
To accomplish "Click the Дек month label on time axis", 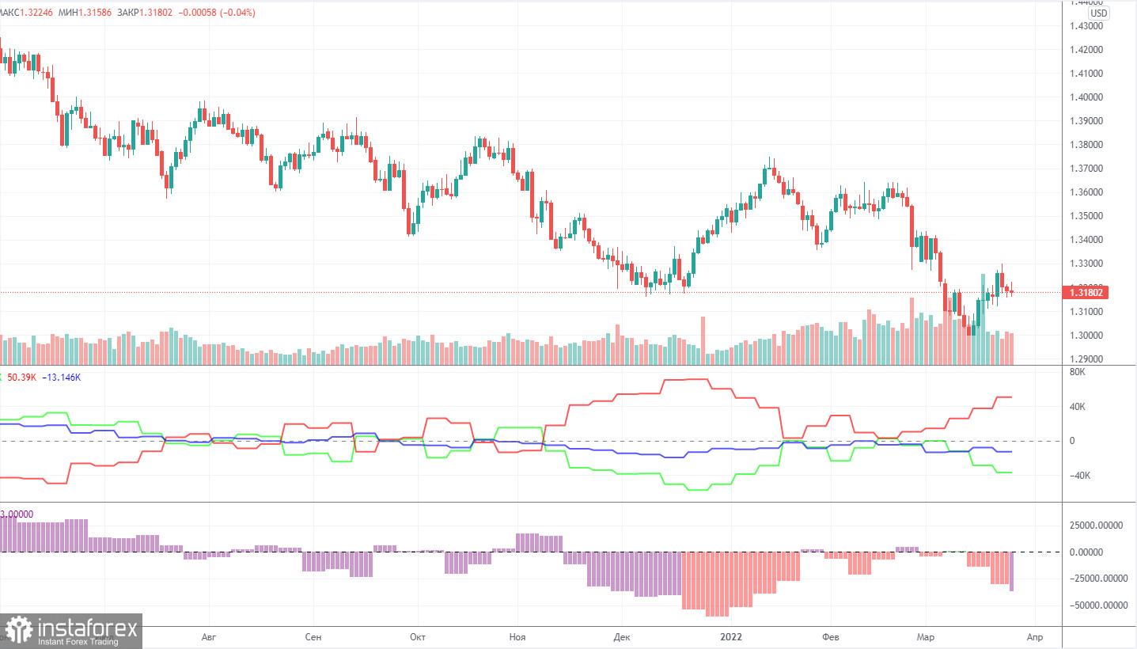I will [622, 636].
